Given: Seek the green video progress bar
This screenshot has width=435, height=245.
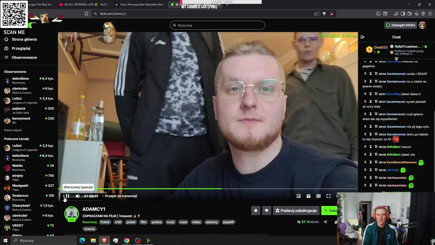Looking at the screenshot, I should (x=208, y=189).
